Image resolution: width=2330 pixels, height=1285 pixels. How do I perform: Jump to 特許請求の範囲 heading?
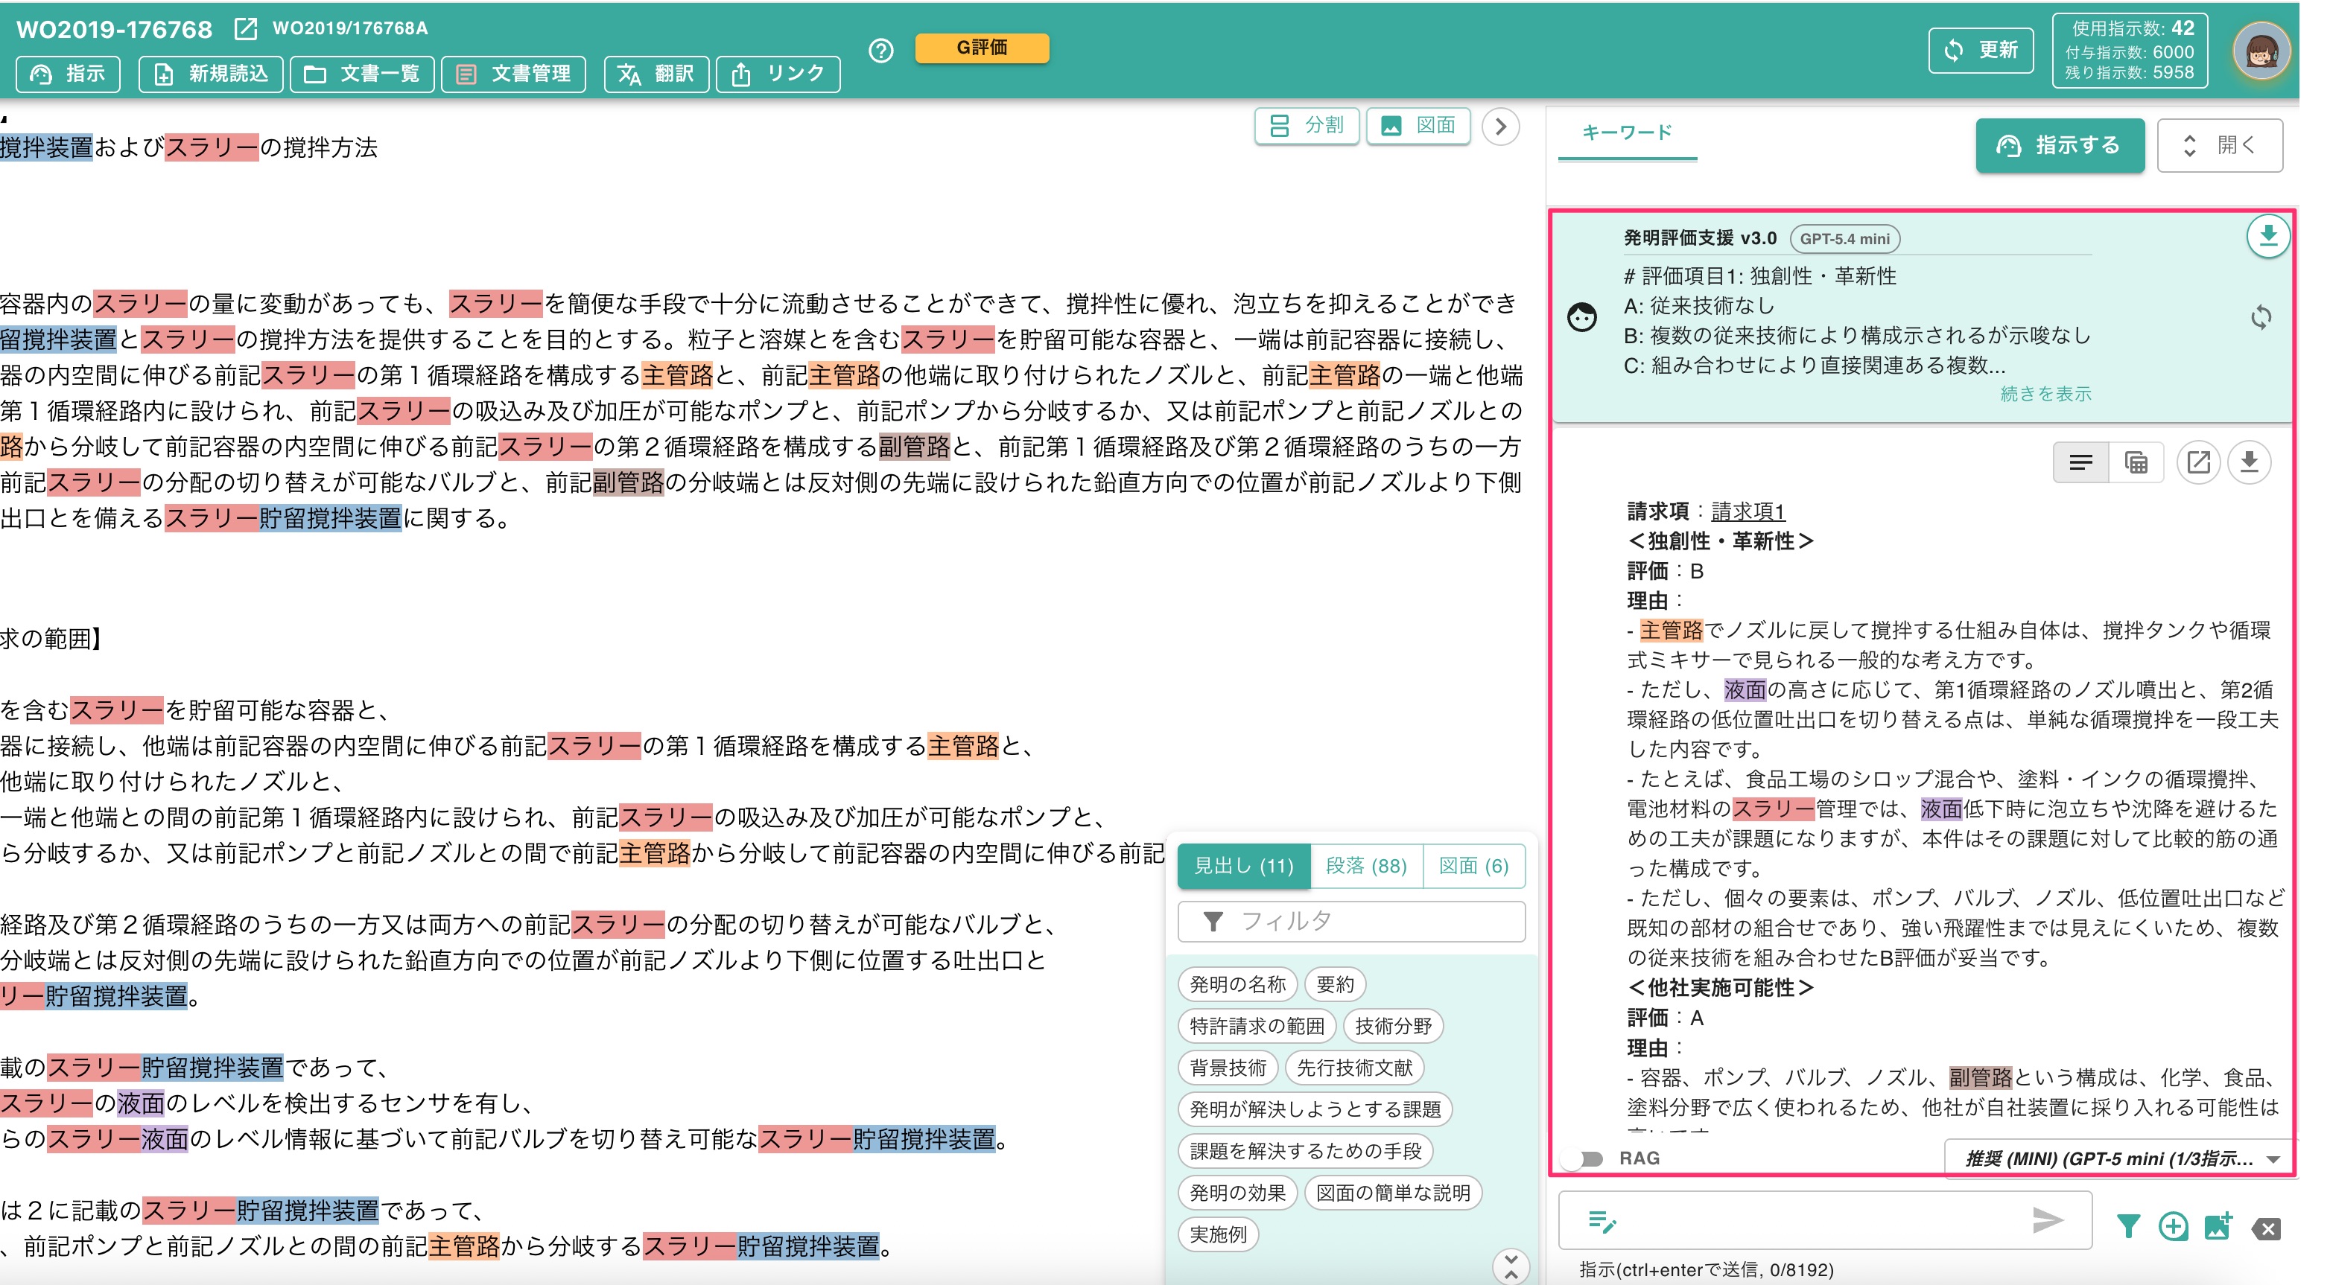pyautogui.click(x=1257, y=1027)
